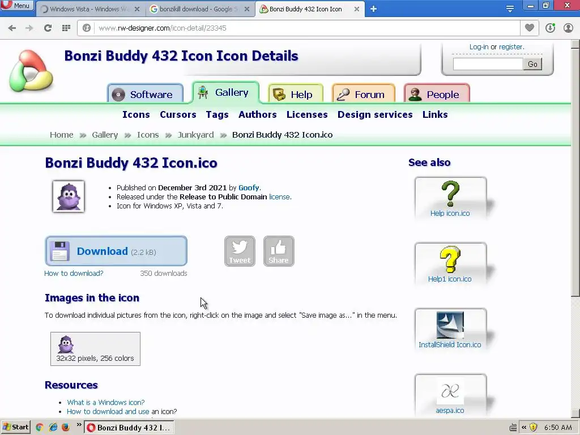Viewport: 580px width, 435px height.
Task: Open the People tab
Action: pos(437,94)
